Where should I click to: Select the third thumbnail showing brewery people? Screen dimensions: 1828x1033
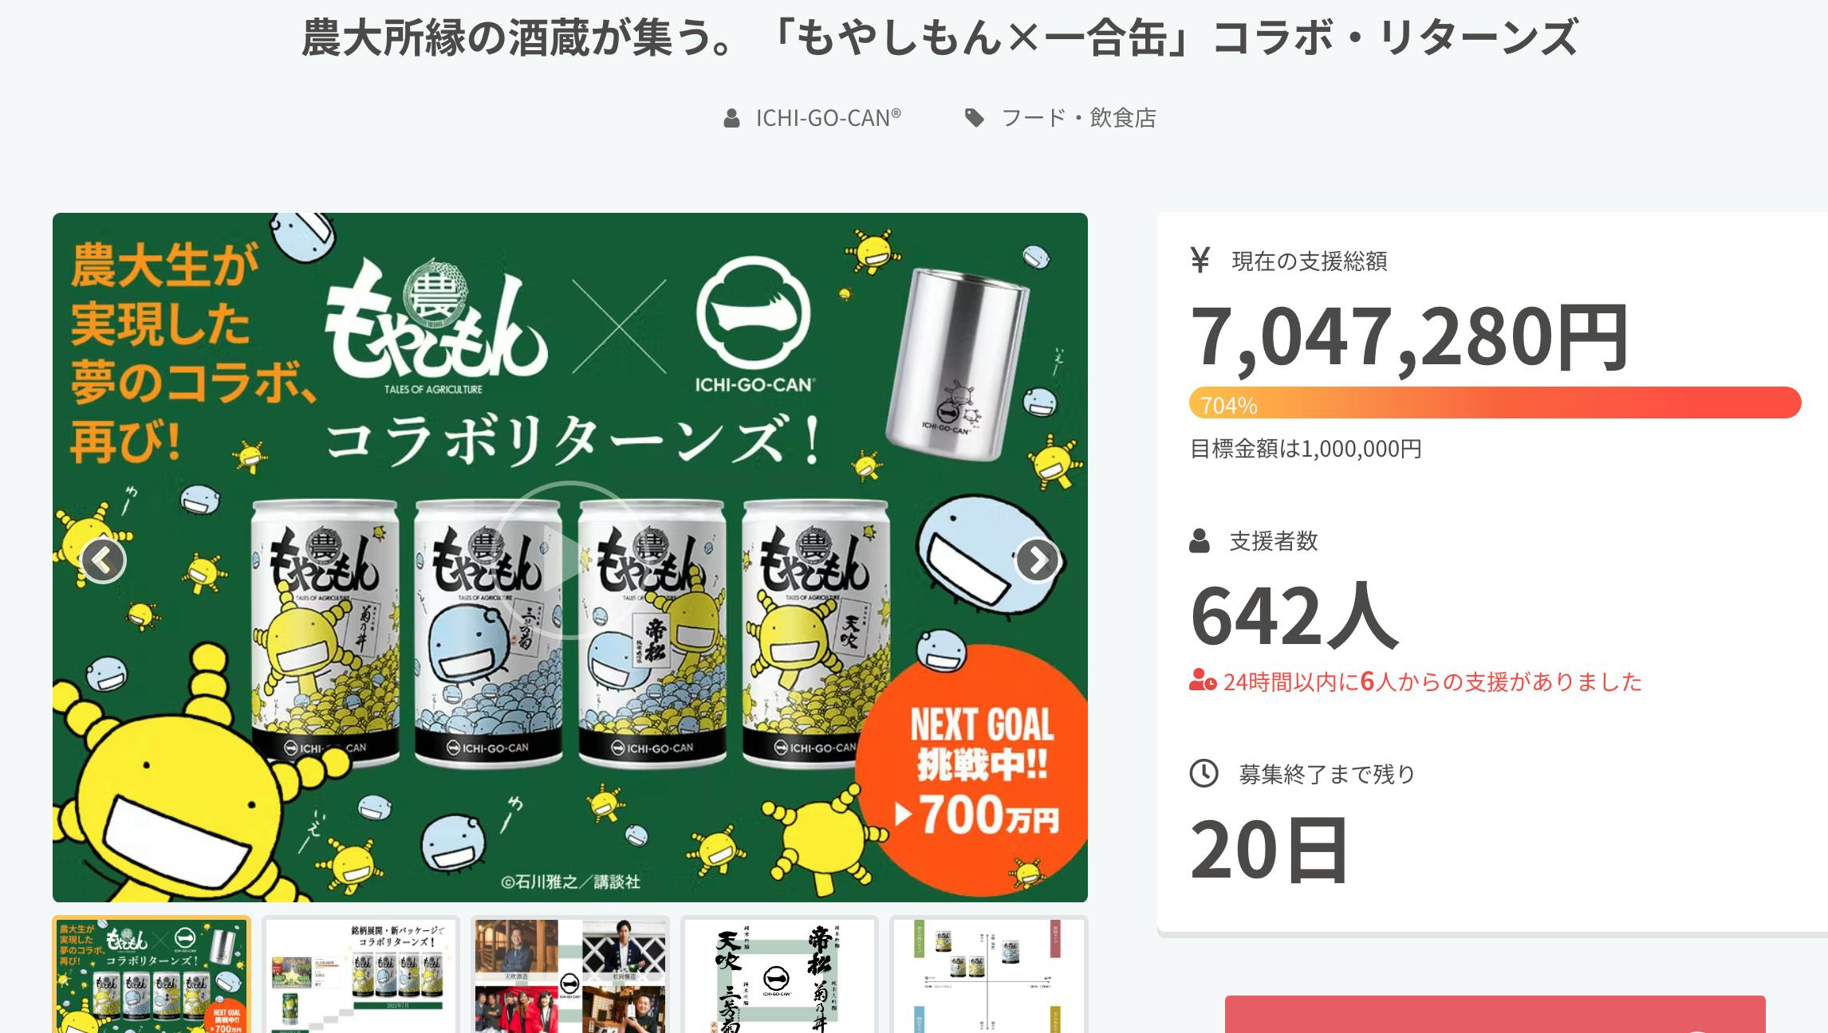tap(569, 974)
